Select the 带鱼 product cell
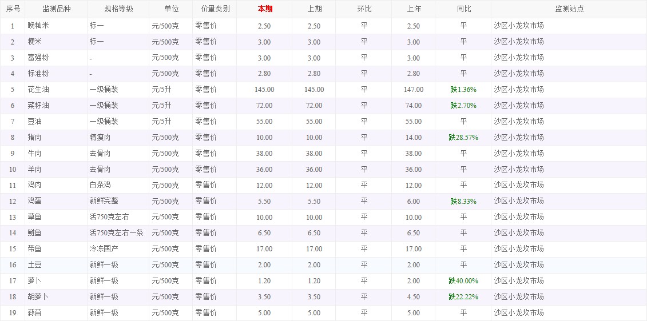 pos(56,249)
